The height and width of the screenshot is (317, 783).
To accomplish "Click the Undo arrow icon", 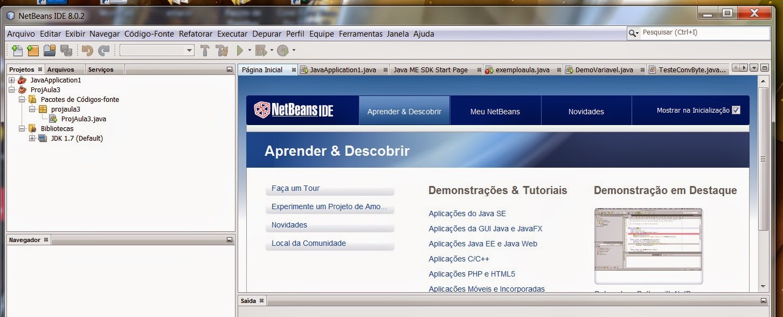I will pos(87,51).
